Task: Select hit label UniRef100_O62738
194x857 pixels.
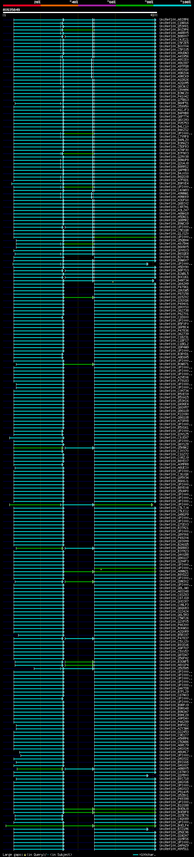Action: click(174, 311)
